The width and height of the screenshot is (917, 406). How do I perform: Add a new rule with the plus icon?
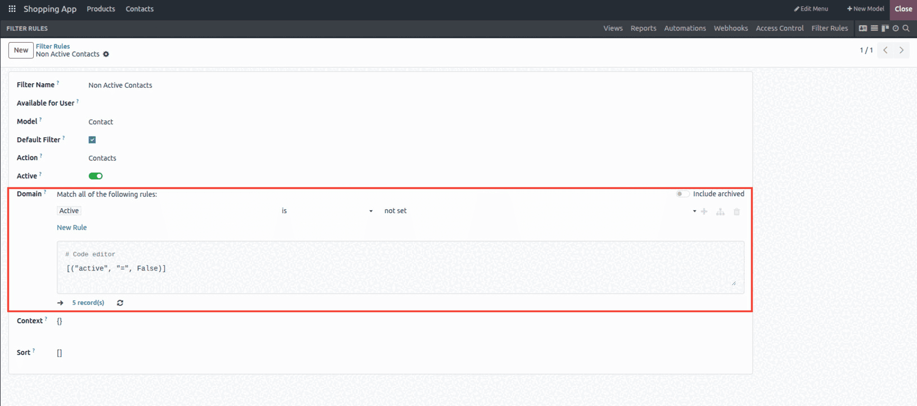704,211
